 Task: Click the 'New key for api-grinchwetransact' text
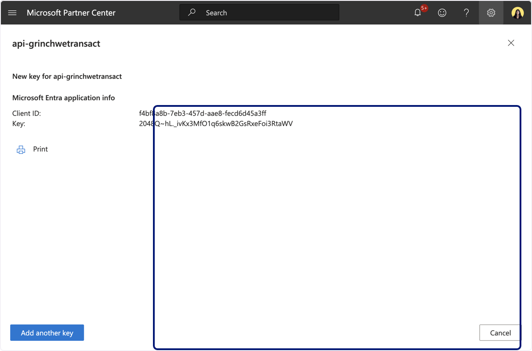click(67, 76)
